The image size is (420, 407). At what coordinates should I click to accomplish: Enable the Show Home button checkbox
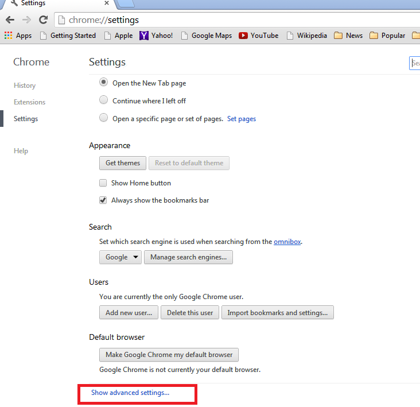click(x=103, y=183)
